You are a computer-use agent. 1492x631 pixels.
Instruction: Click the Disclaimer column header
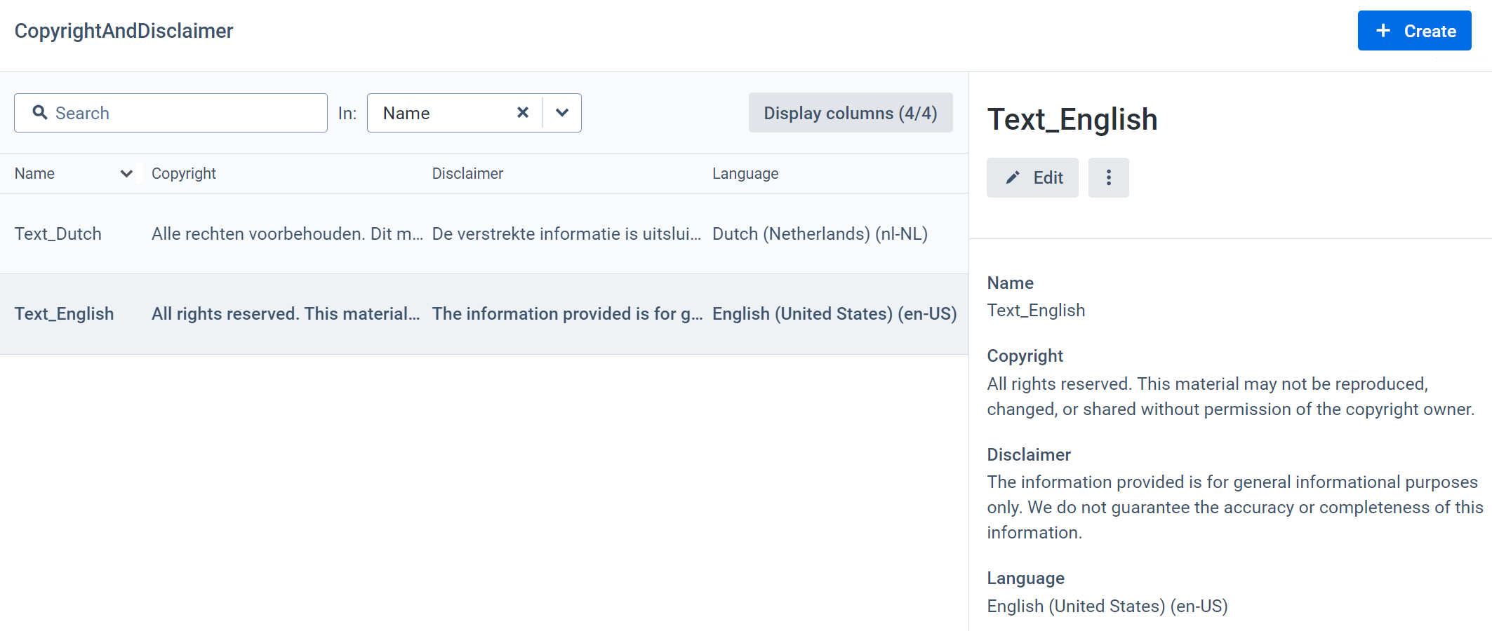[x=467, y=173]
